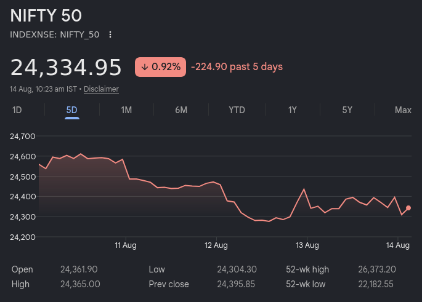Click the High value 24,365.00
422x302 pixels.
(80, 284)
